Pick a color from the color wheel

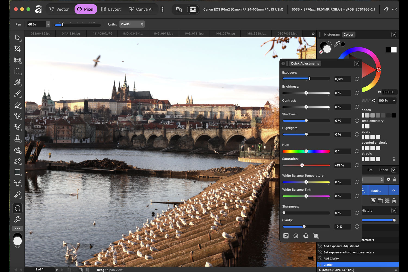pyautogui.click(x=378, y=70)
